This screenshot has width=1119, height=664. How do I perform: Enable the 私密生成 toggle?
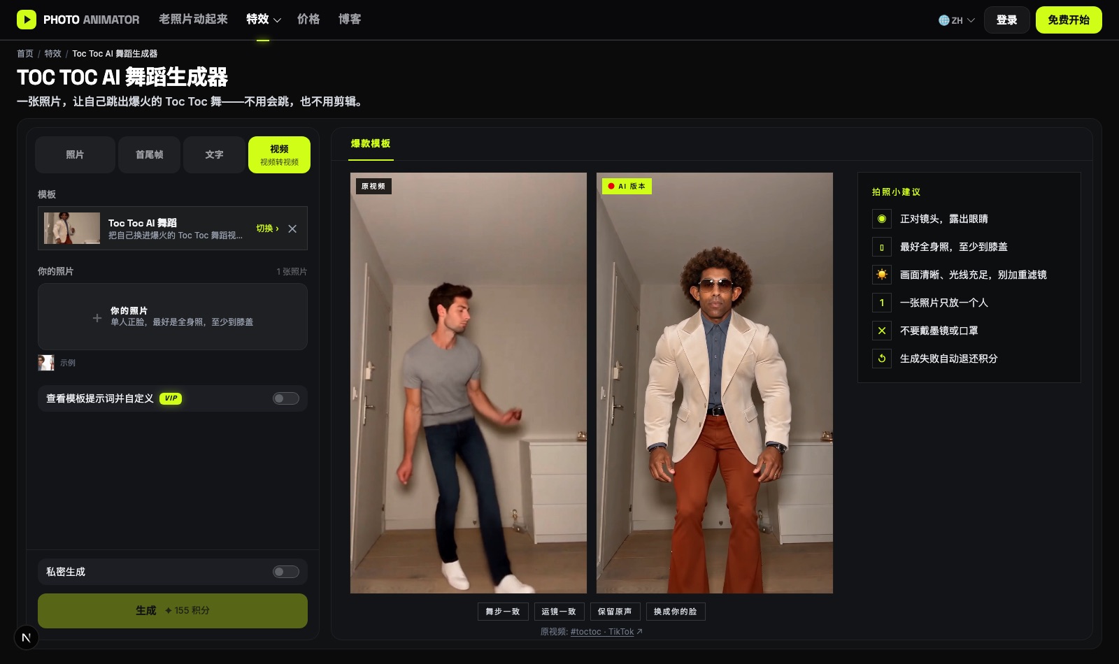[286, 572]
